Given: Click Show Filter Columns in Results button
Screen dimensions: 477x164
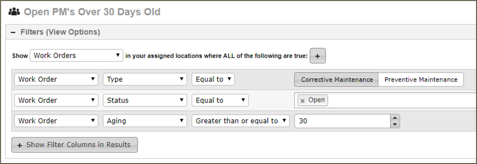Looking at the screenshot, I should (74, 145).
